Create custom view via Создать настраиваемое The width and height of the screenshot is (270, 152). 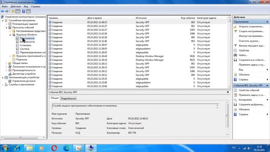251,31
